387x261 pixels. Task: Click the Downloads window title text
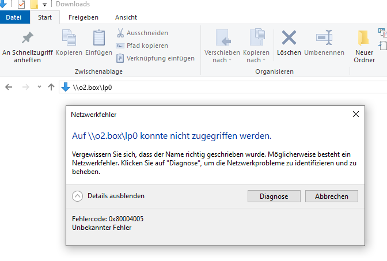click(x=73, y=4)
